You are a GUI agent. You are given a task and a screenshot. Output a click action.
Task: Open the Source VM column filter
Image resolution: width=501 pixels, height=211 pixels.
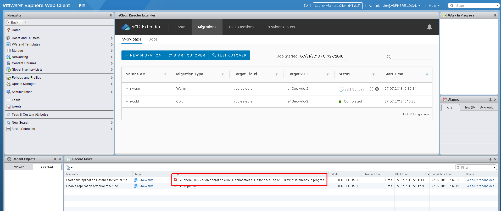click(165, 75)
